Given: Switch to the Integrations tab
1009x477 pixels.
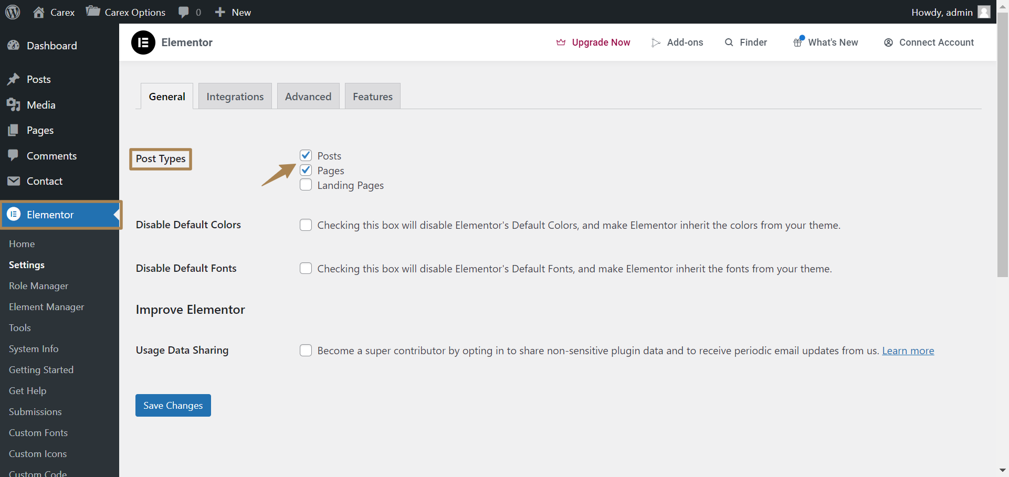Looking at the screenshot, I should [235, 97].
